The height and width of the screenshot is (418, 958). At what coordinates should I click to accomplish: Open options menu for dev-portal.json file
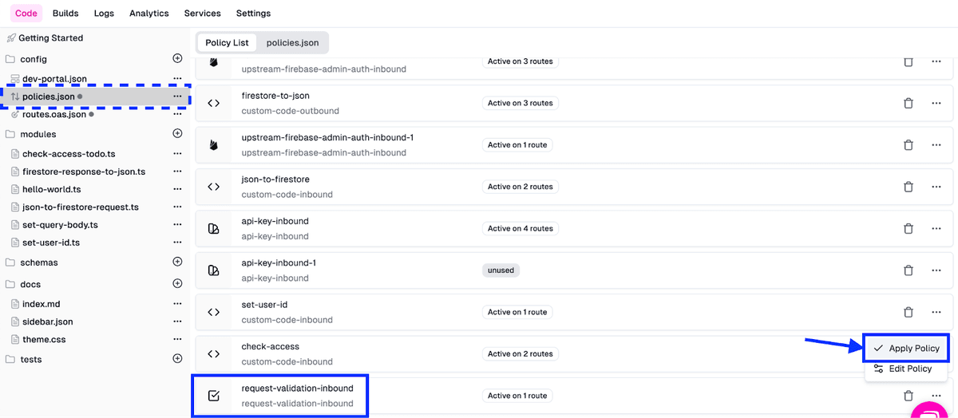coord(177,79)
